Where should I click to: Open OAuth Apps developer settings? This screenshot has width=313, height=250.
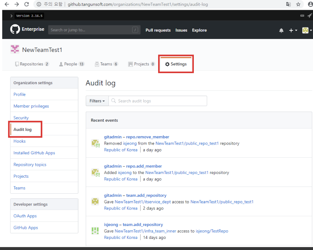(25, 216)
